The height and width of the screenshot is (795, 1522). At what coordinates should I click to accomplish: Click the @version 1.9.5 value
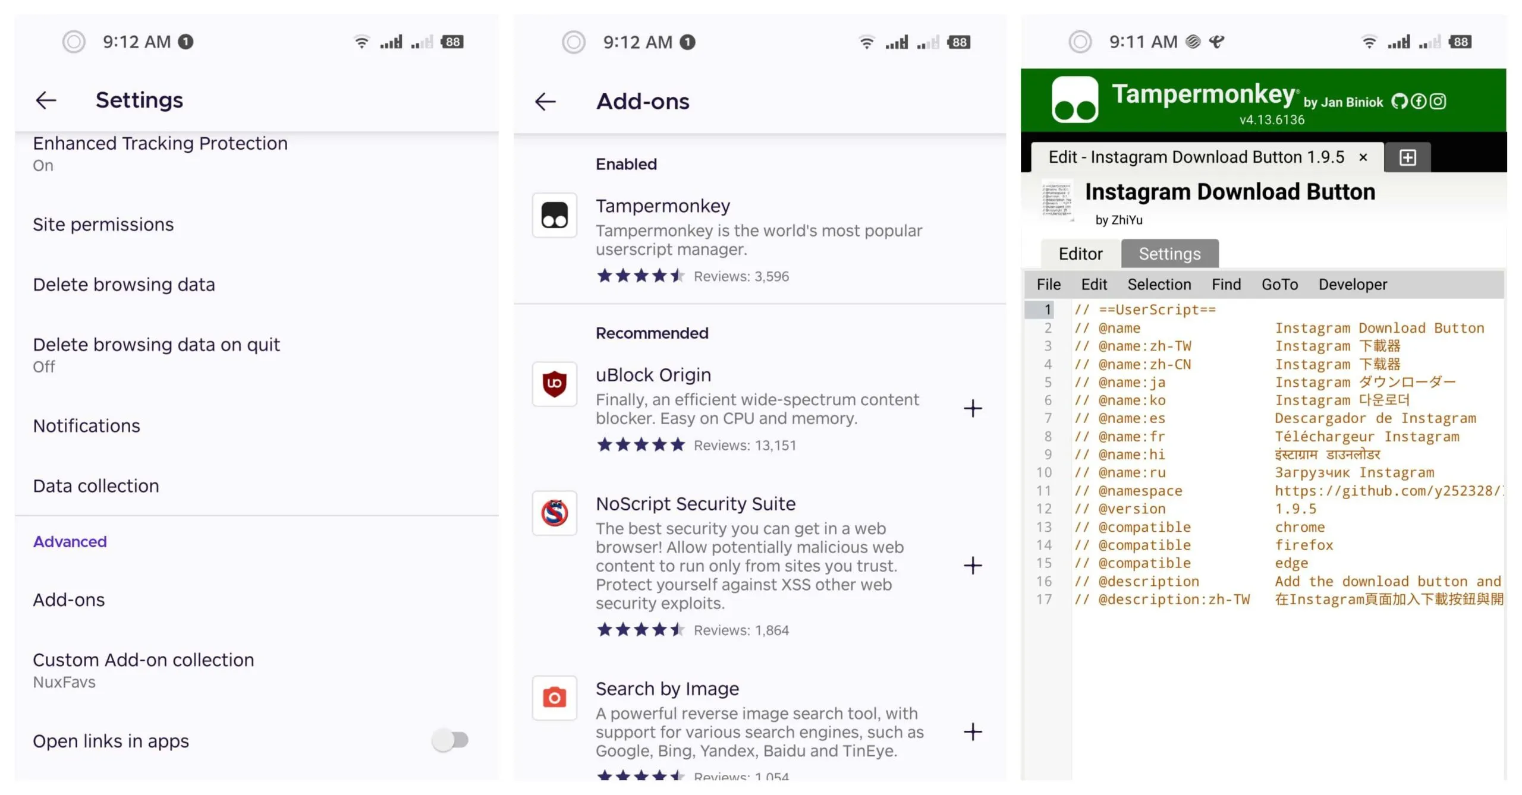tap(1295, 509)
